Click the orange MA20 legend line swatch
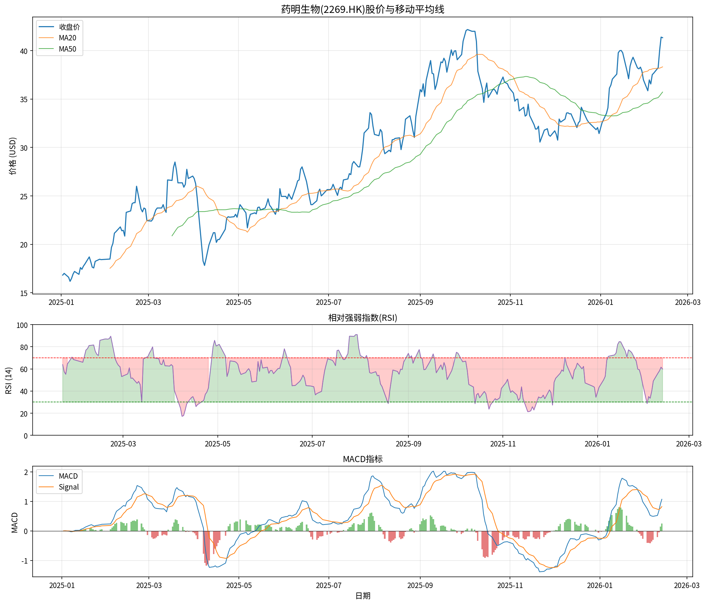This screenshot has width=707, height=605. click(x=46, y=38)
